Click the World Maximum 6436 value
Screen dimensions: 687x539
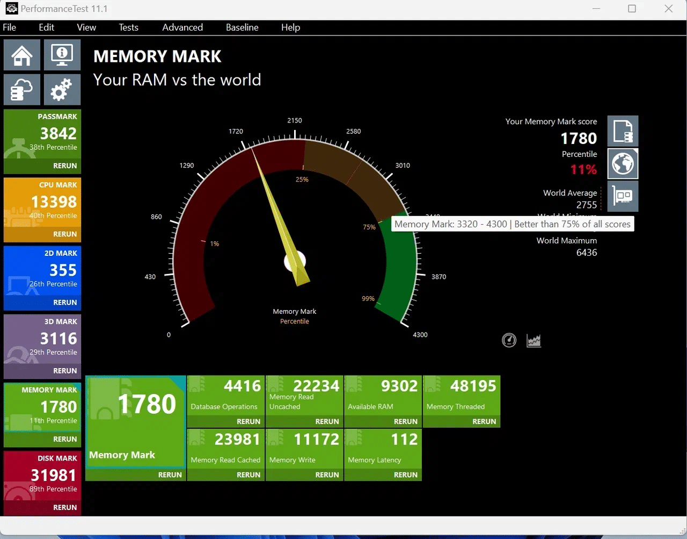point(586,253)
